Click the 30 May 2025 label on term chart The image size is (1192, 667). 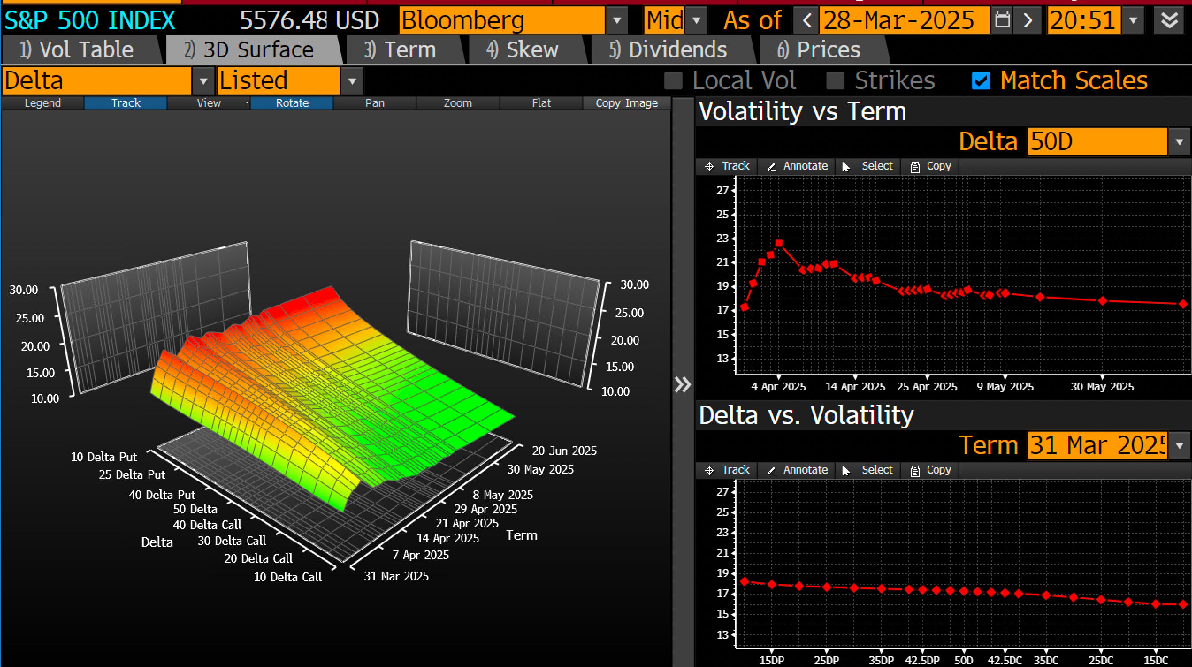point(1102,387)
